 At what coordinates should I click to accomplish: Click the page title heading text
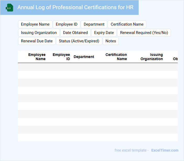point(75,7)
